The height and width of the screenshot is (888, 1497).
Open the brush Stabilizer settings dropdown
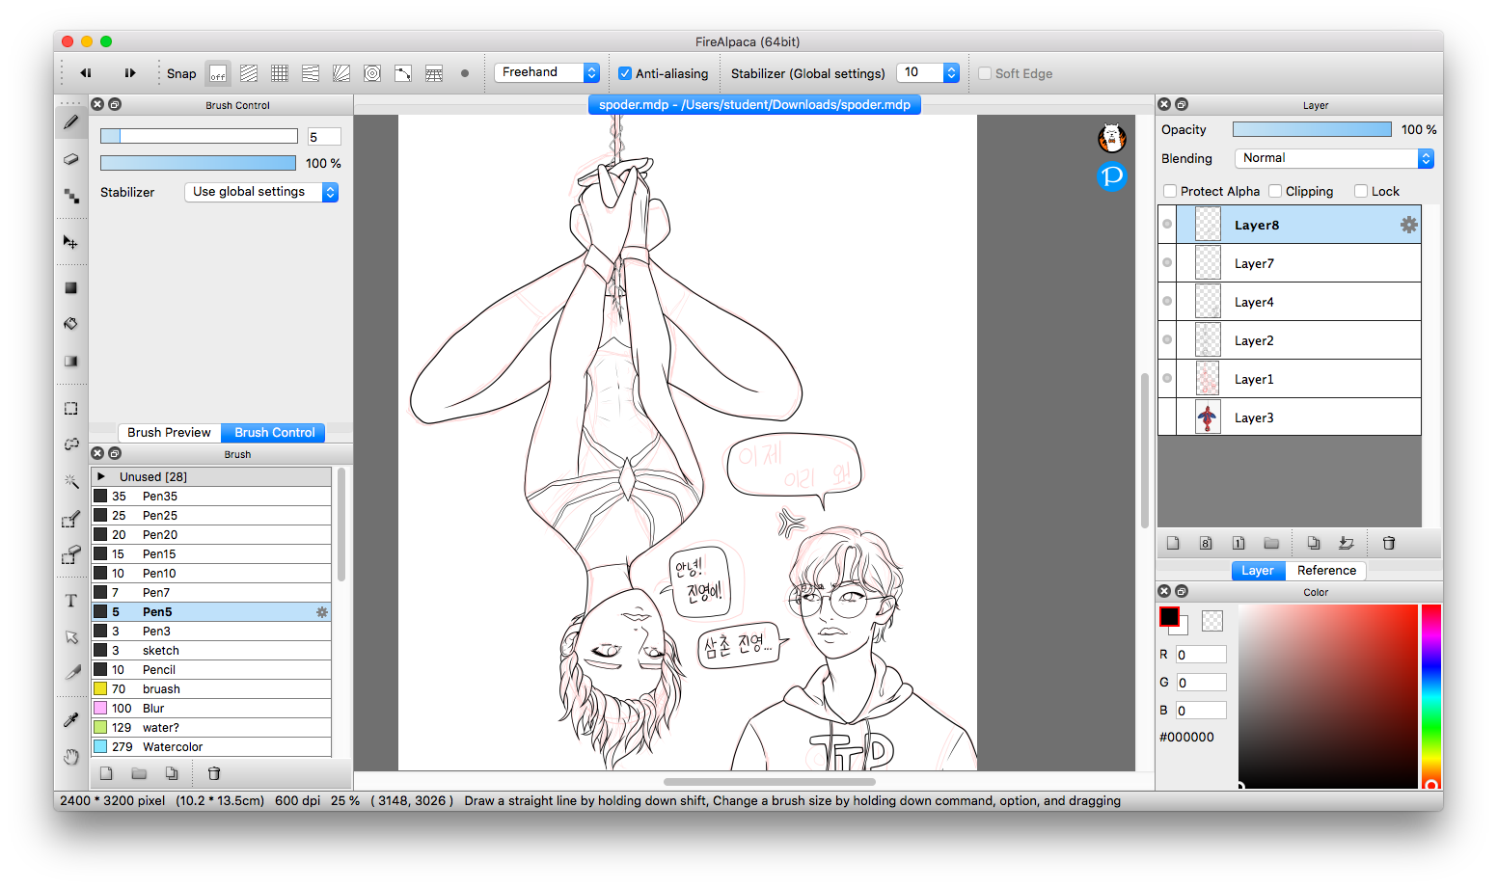click(261, 192)
